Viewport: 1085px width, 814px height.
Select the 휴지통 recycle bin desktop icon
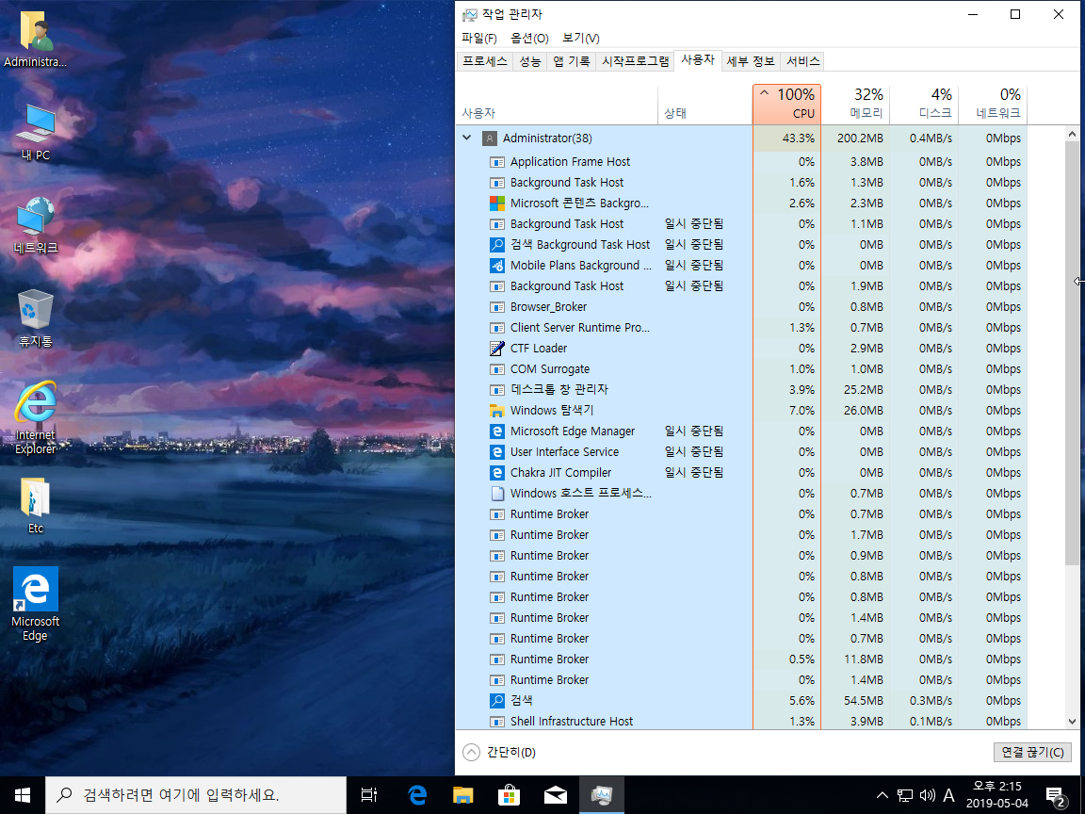pyautogui.click(x=35, y=319)
